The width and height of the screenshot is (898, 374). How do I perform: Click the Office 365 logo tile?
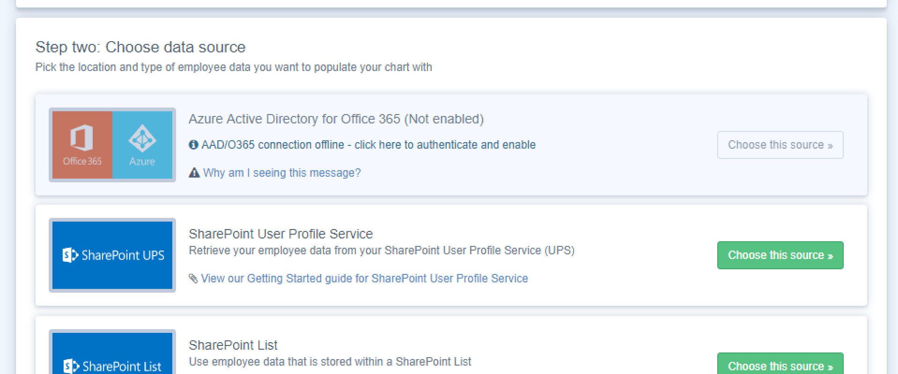82,144
